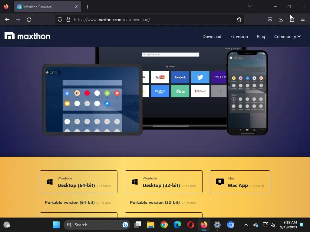Open a new tab with plus button
Image resolution: width=310 pixels, height=232 pixels.
pyautogui.click(x=87, y=7)
